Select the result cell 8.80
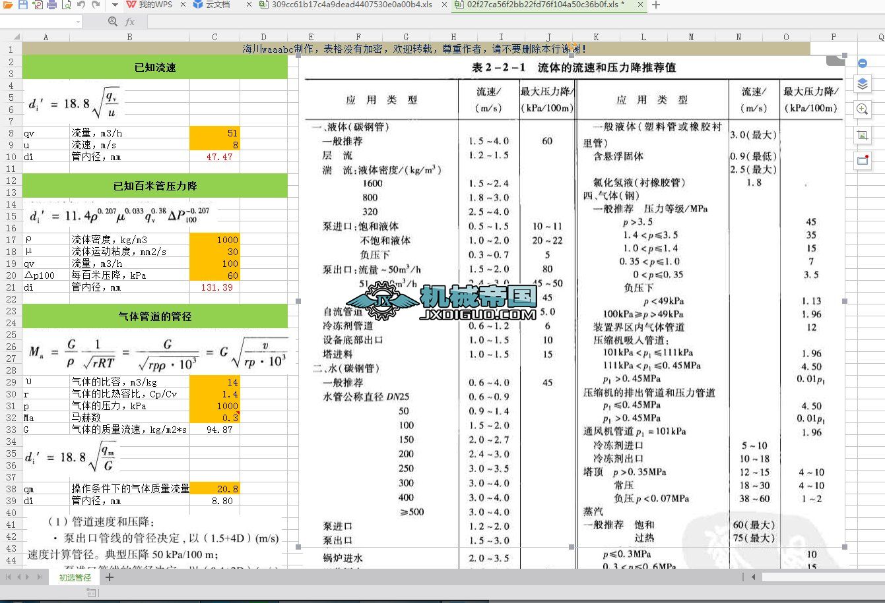This screenshot has width=885, height=603. point(214,501)
